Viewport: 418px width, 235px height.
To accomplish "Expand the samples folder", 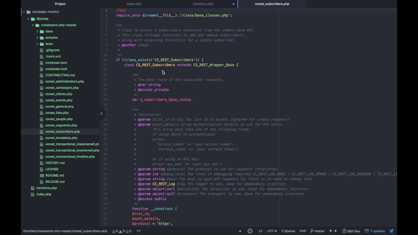I will click(x=37, y=38).
